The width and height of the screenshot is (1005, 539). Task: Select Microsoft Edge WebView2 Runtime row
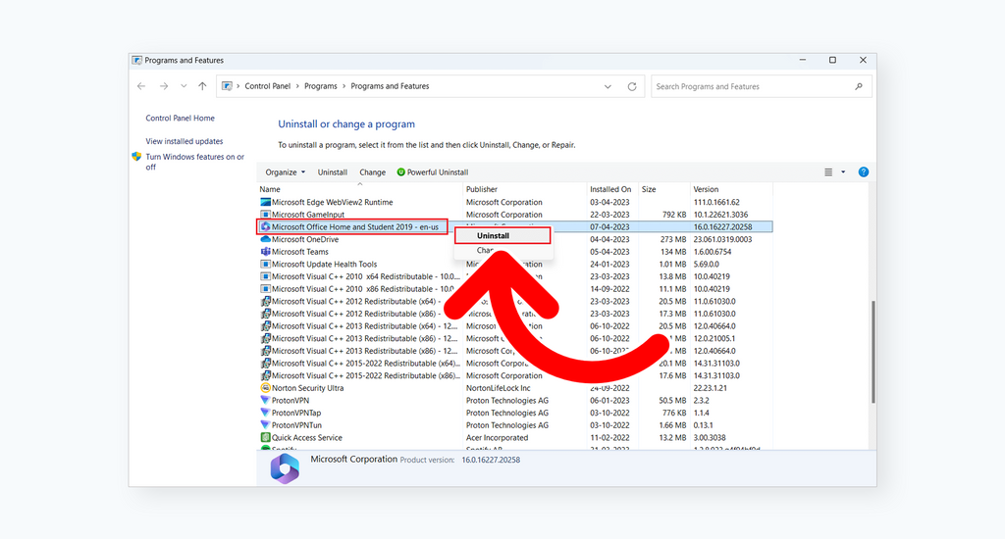tap(516, 202)
